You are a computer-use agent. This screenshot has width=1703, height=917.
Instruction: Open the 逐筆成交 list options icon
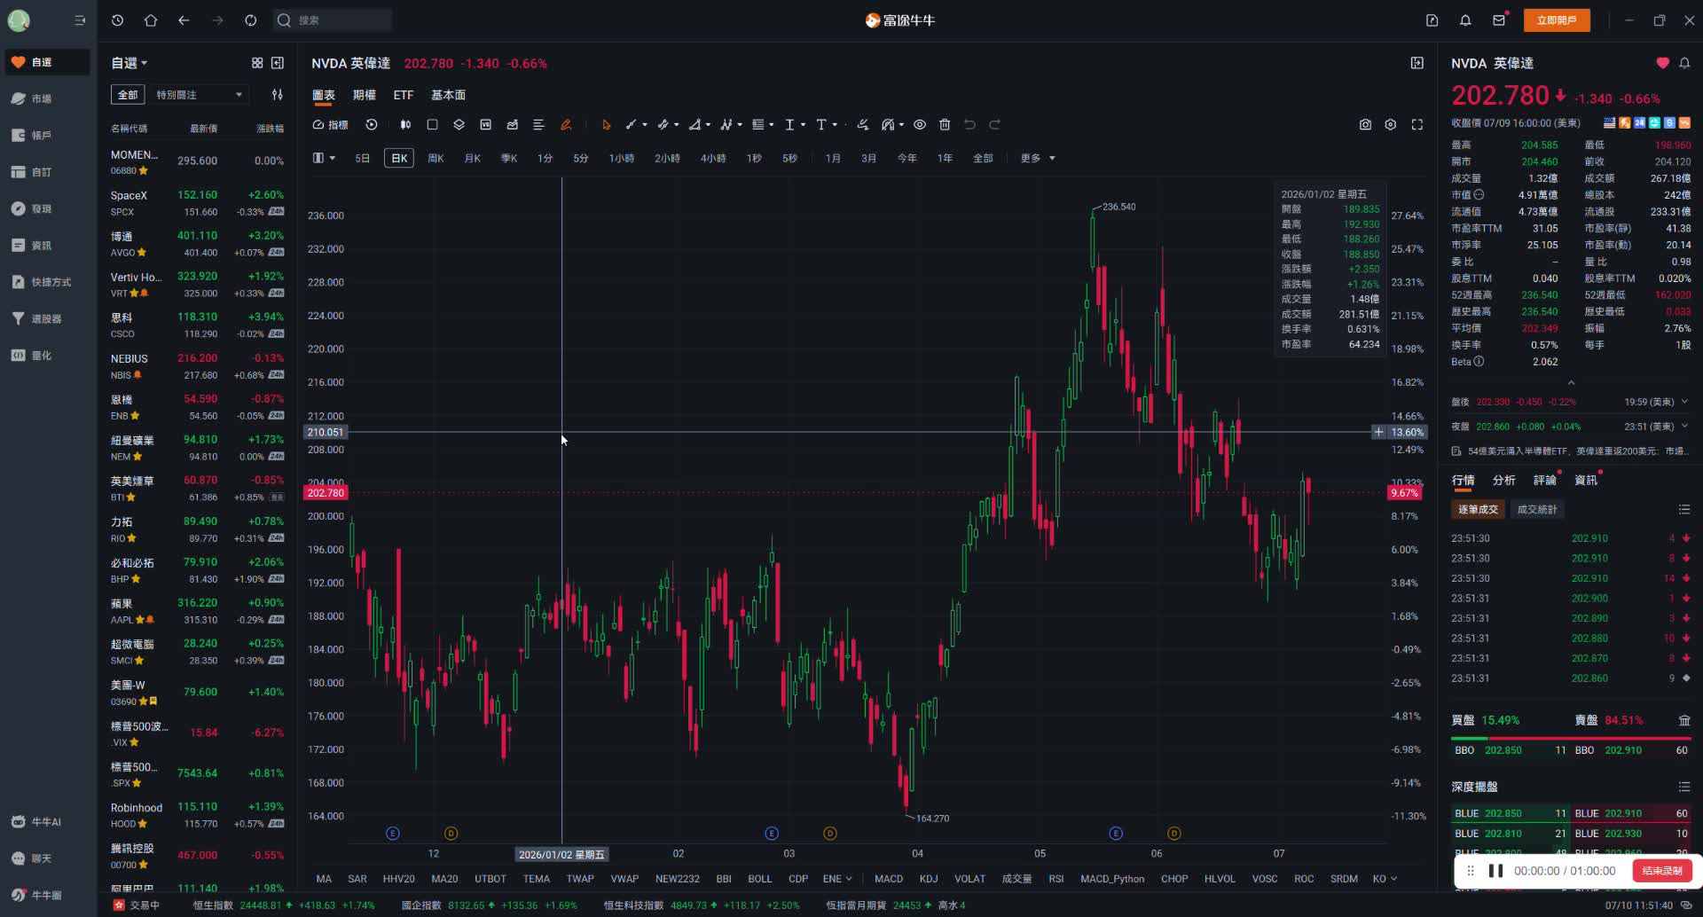[1684, 509]
